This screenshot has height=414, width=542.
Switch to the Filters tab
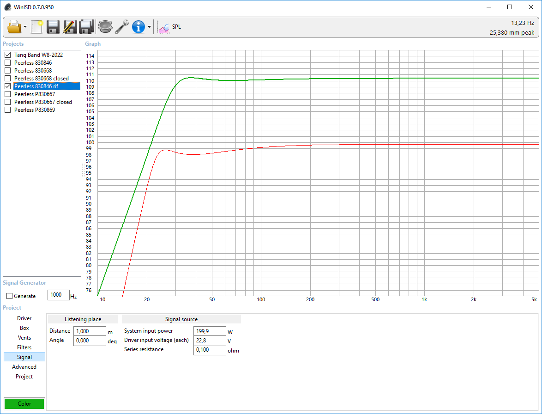[24, 347]
